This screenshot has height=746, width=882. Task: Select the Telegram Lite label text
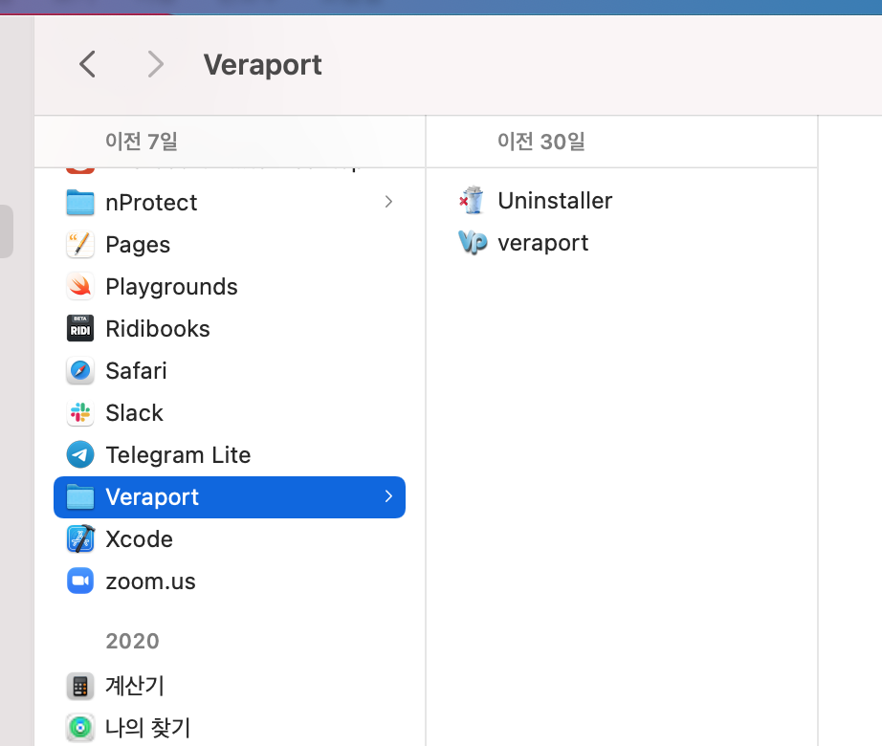178,455
